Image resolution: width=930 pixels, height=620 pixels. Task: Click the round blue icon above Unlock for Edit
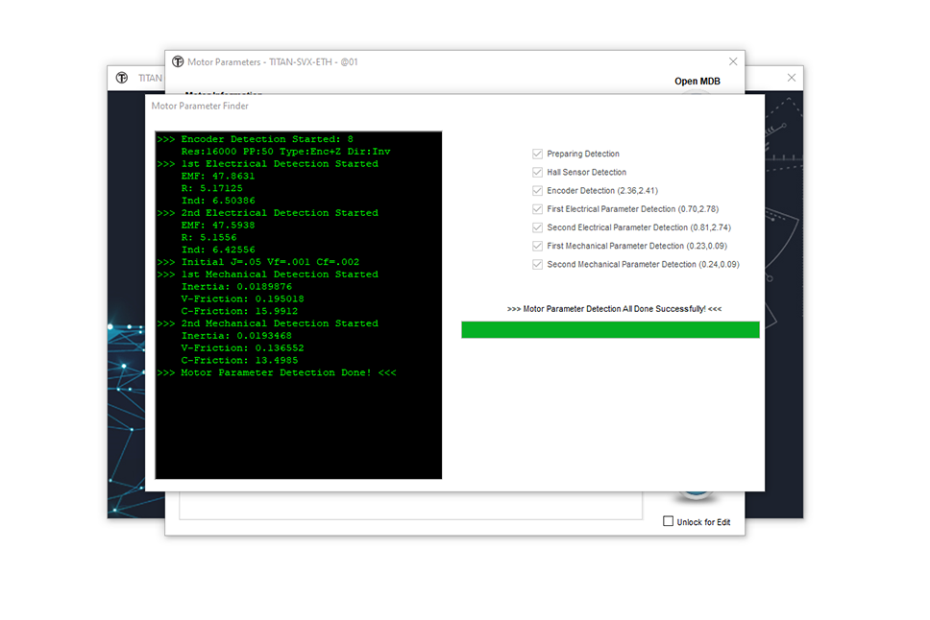coord(696,497)
